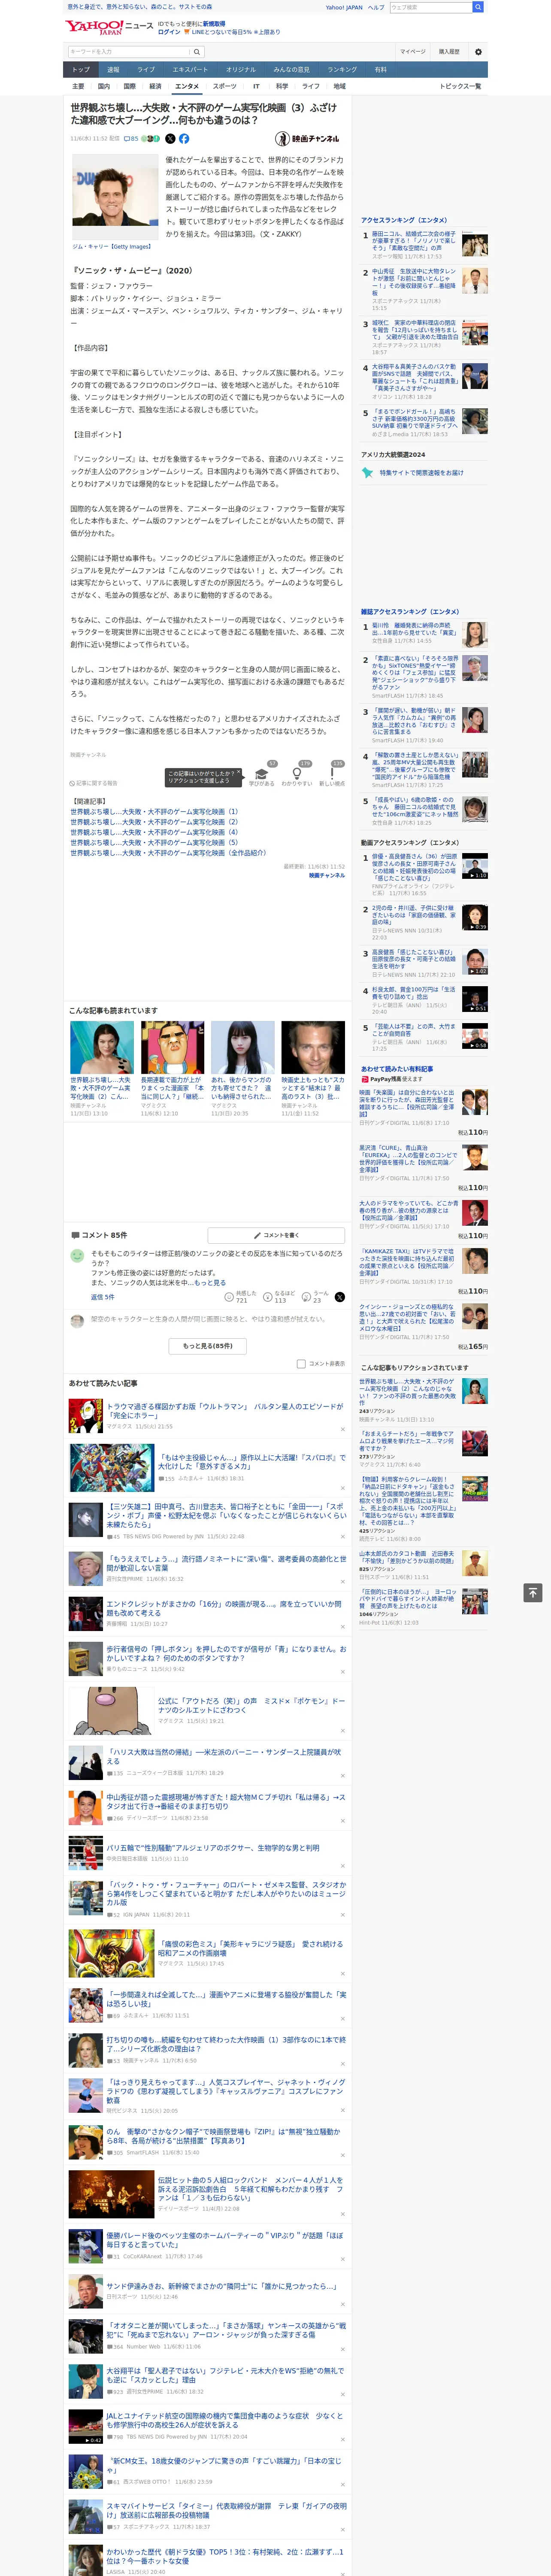551x2576 pixels.
Task: Close the reaction tooltip popup
Action: point(239,773)
